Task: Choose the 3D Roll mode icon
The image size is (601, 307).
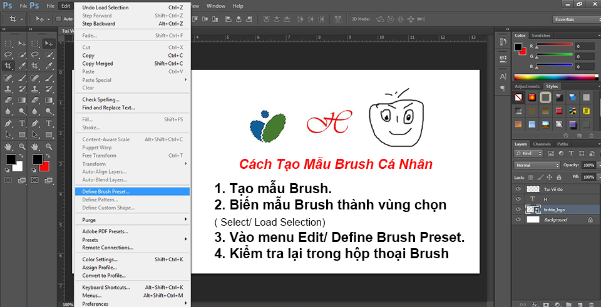Action: 391,19
